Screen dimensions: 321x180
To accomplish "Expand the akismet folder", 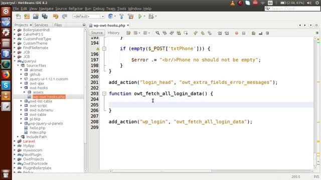I will point(21,70).
